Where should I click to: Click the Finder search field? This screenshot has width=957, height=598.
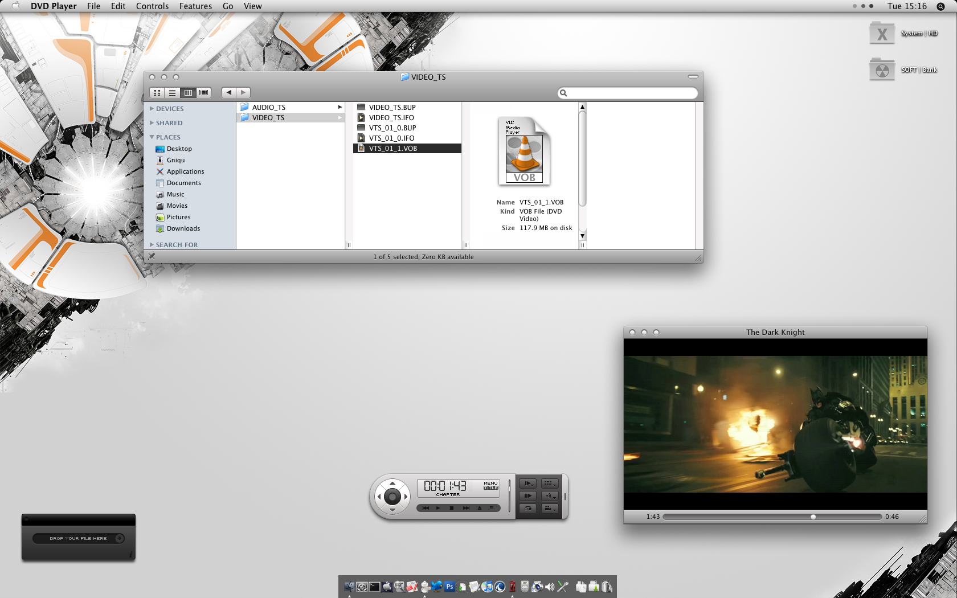[628, 93]
